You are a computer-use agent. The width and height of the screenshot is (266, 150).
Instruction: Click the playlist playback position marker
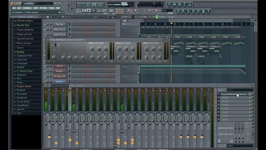[172, 23]
